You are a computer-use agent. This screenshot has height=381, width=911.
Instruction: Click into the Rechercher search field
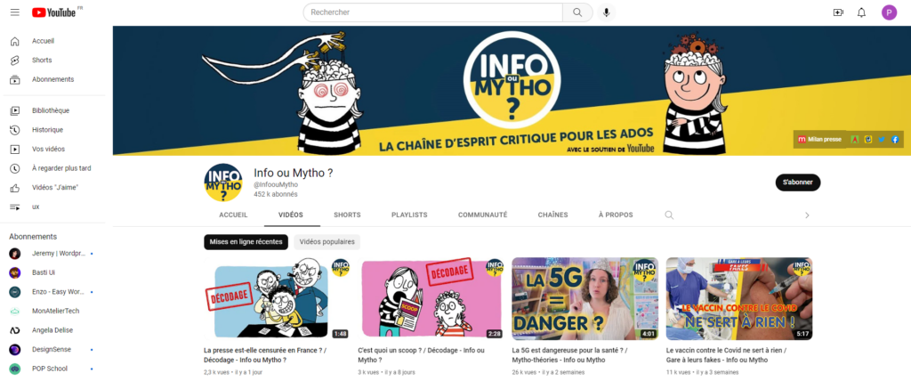coord(433,12)
